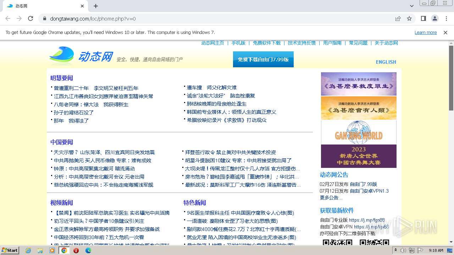Open the Chrome three-dot menu
Image resolution: width=454 pixels, height=255 pixels.
tap(446, 18)
